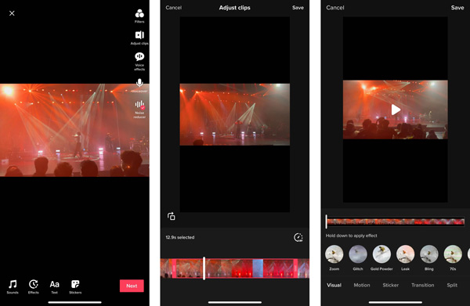Click the concert video preview in Adjust clips
The image size is (470, 306).
pos(235,114)
